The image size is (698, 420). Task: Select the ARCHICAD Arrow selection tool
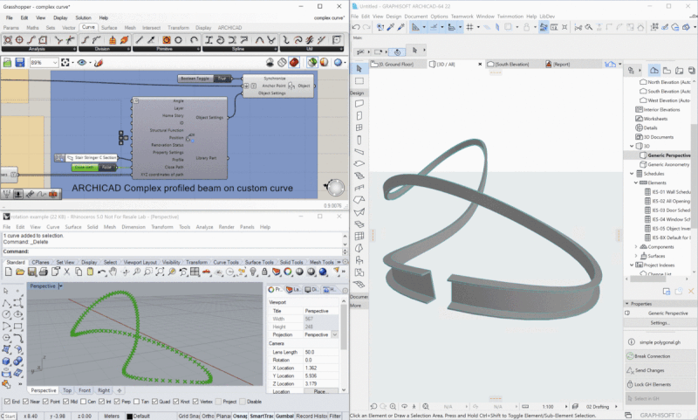pos(359,66)
